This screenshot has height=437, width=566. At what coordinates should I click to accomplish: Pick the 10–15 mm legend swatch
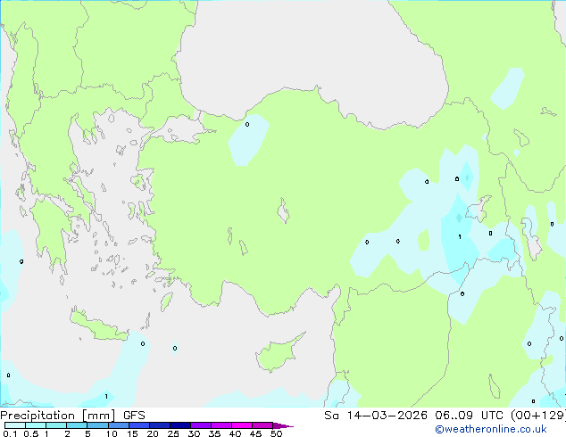pyautogui.click(x=118, y=425)
